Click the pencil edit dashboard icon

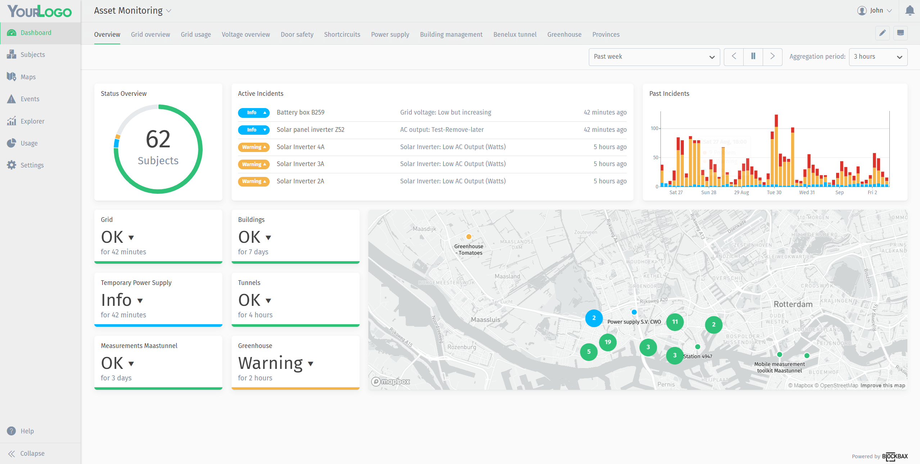click(x=882, y=34)
